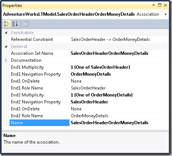Close the Properties panel

tap(165, 5)
